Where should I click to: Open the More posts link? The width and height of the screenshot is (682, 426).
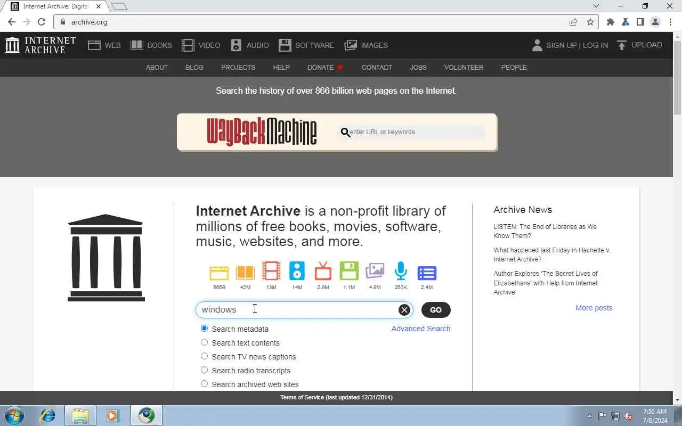pos(594,308)
